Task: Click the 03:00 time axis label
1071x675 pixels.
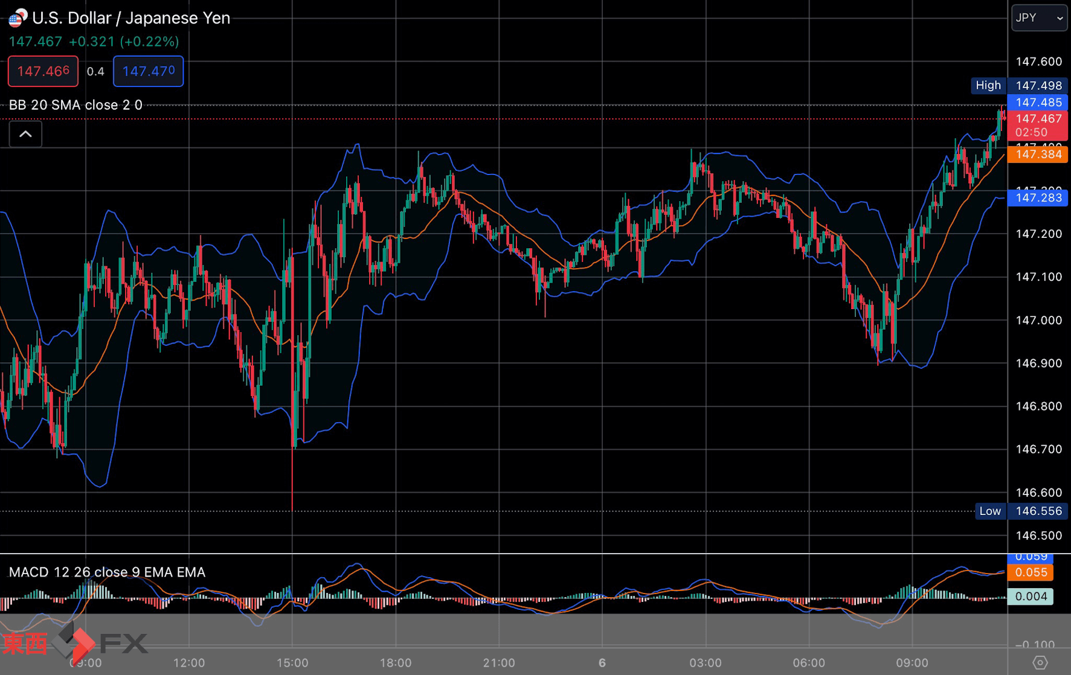Action: 706,663
